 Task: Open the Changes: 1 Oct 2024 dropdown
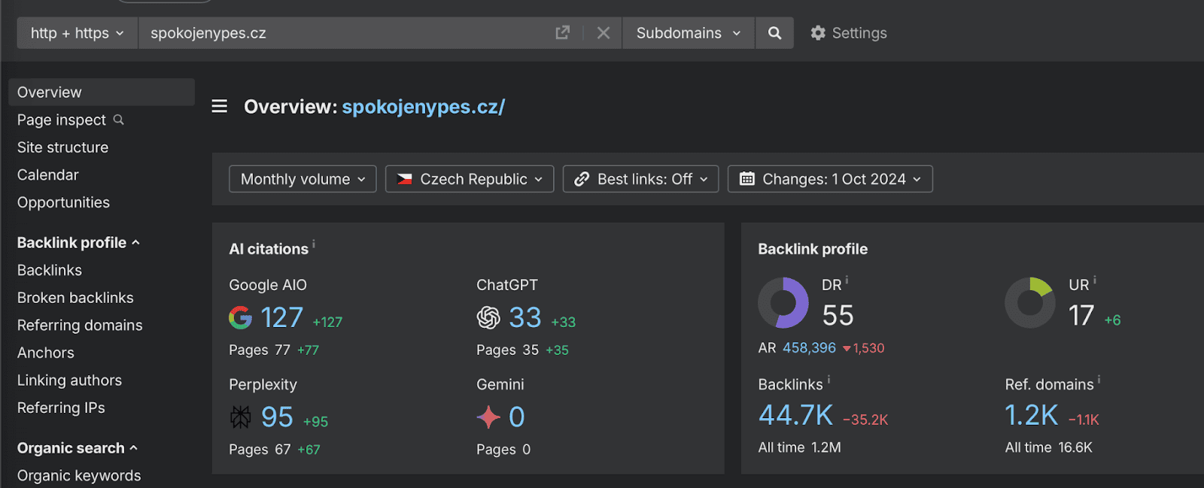pyautogui.click(x=830, y=179)
